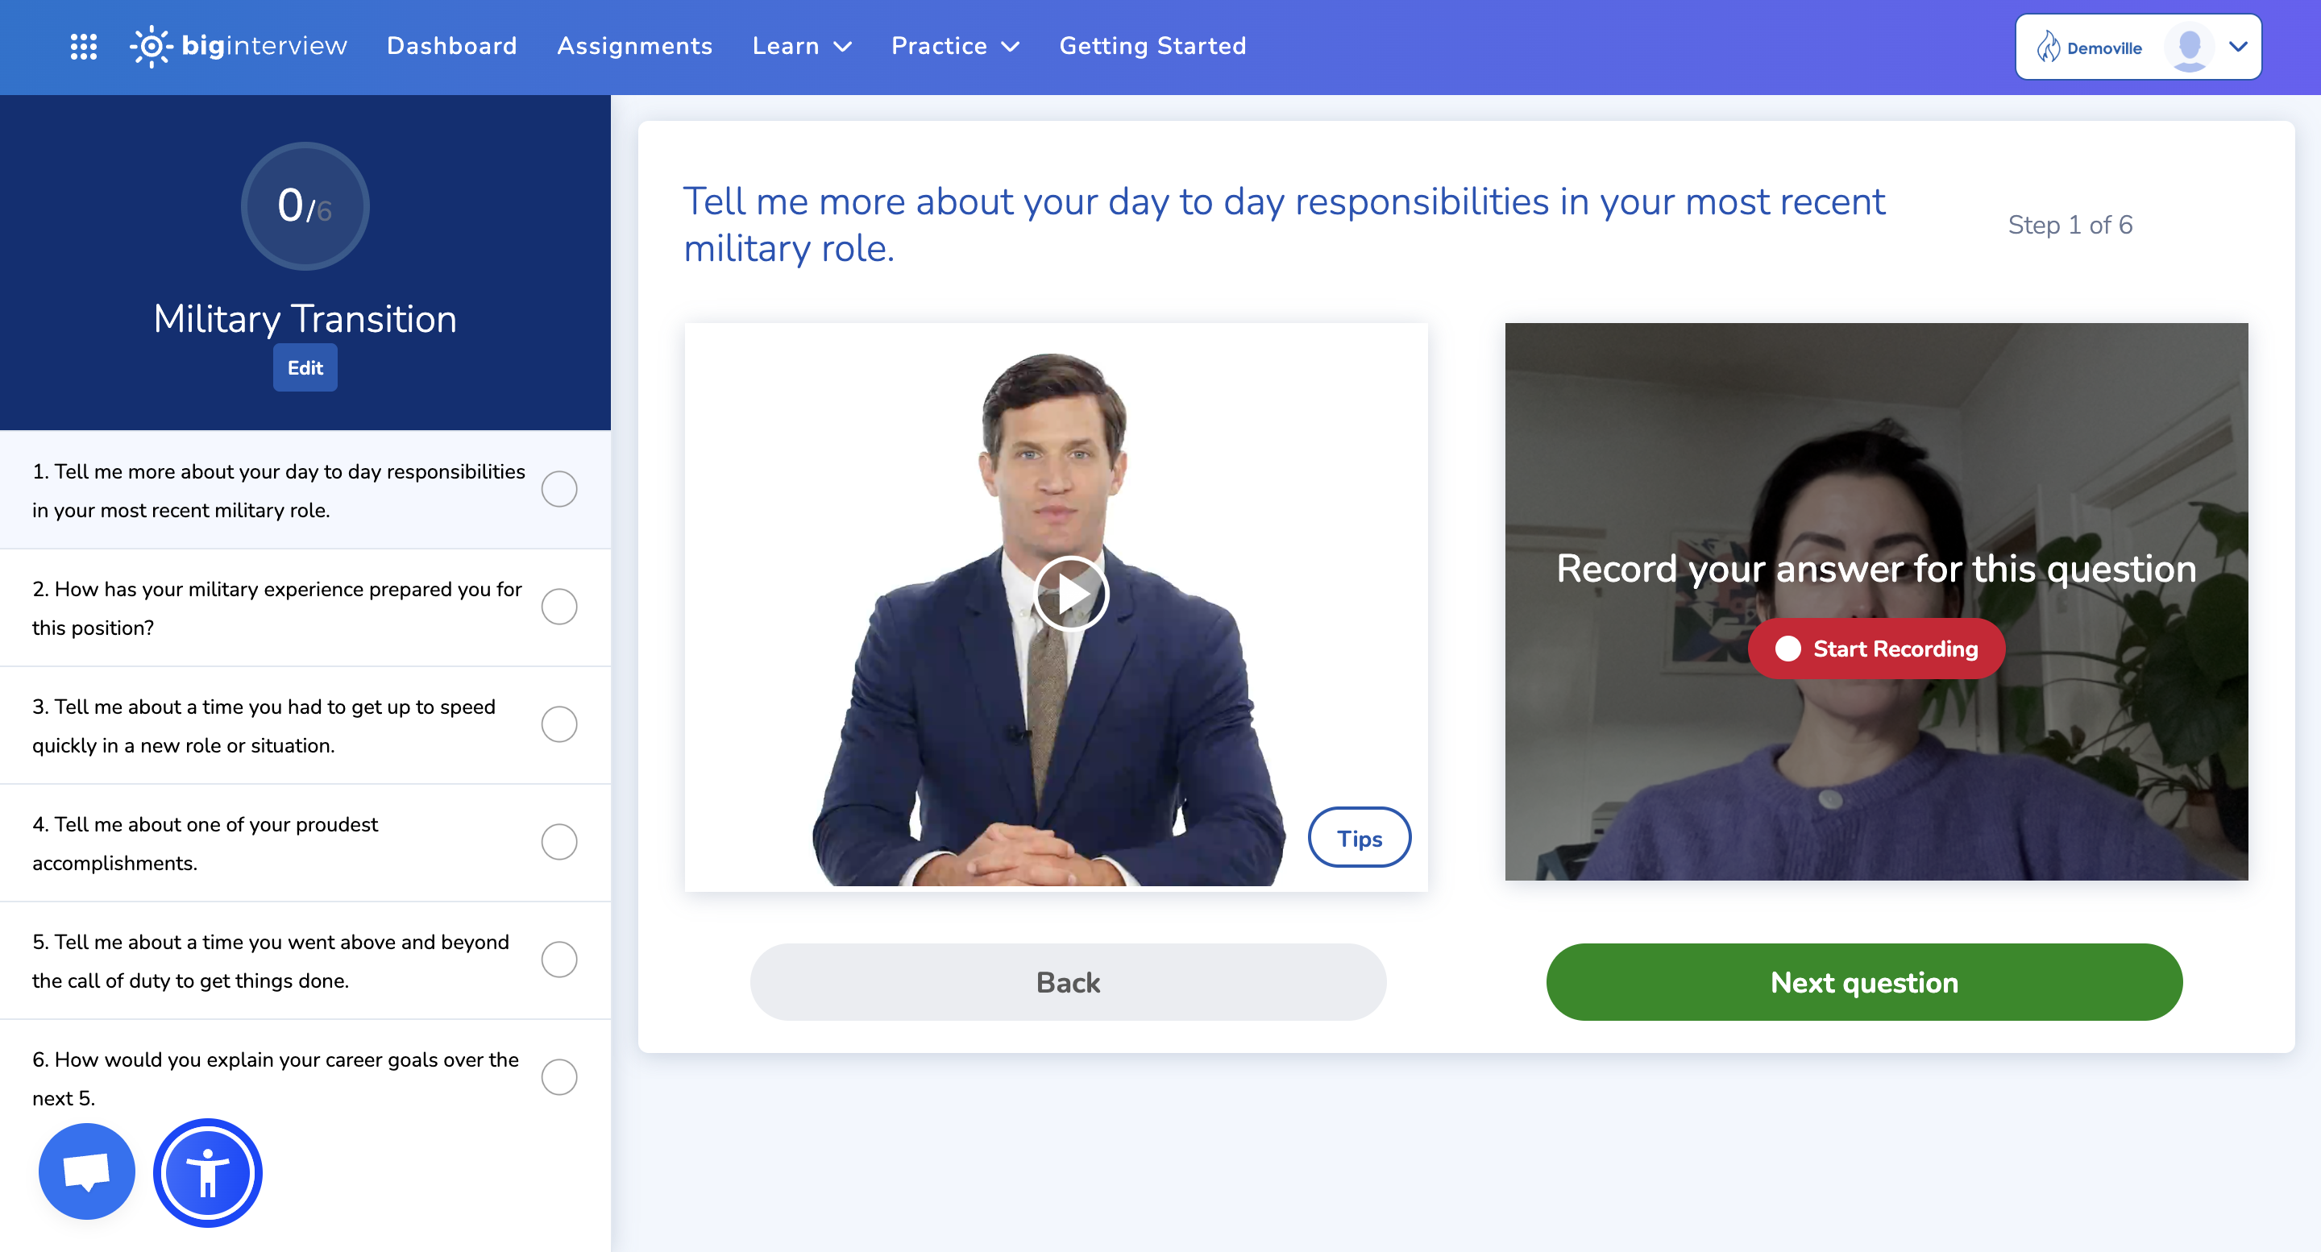2321x1252 pixels.
Task: Click the 0/6 progress circle
Action: tap(305, 206)
